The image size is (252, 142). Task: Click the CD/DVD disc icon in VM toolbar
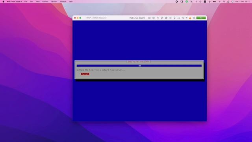coord(162,18)
